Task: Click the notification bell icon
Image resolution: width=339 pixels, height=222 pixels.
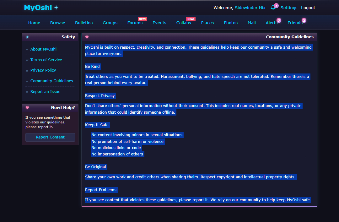Action: pos(273,8)
